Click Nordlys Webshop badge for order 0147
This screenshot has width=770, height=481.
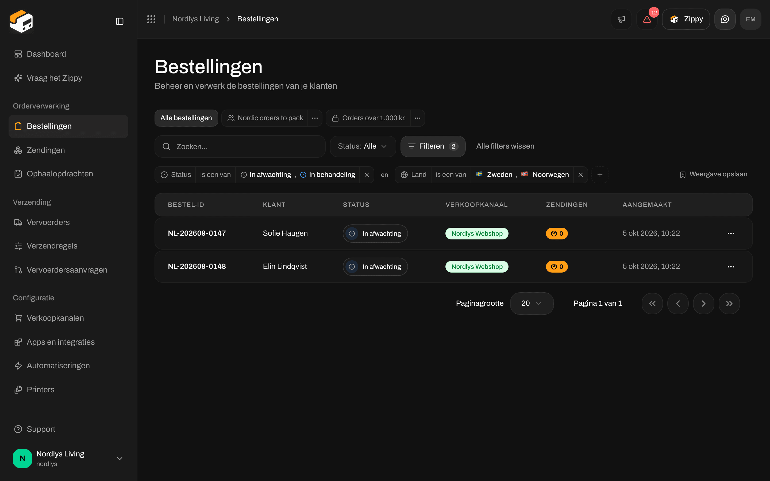(477, 234)
